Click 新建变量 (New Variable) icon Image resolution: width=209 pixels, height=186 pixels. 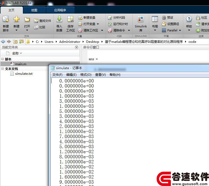(x=80, y=18)
